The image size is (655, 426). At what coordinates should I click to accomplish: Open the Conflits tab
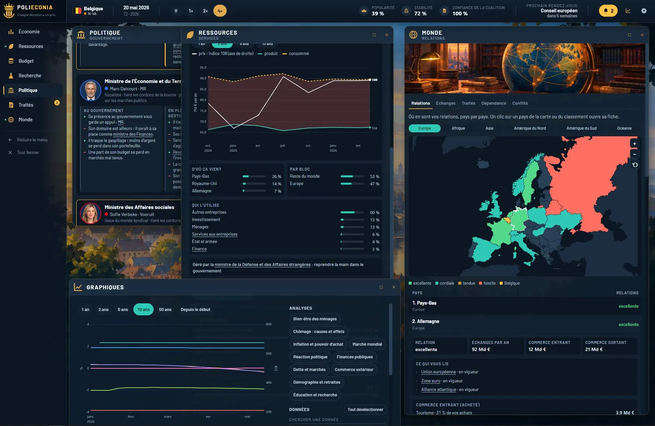tap(520, 103)
